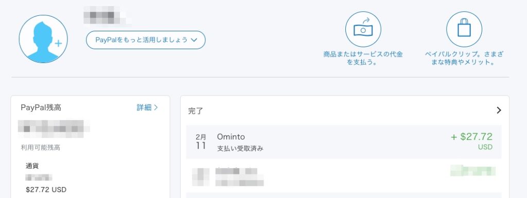Select the $27.72 USD currency balance
The image size is (527, 198).
[x=46, y=190]
